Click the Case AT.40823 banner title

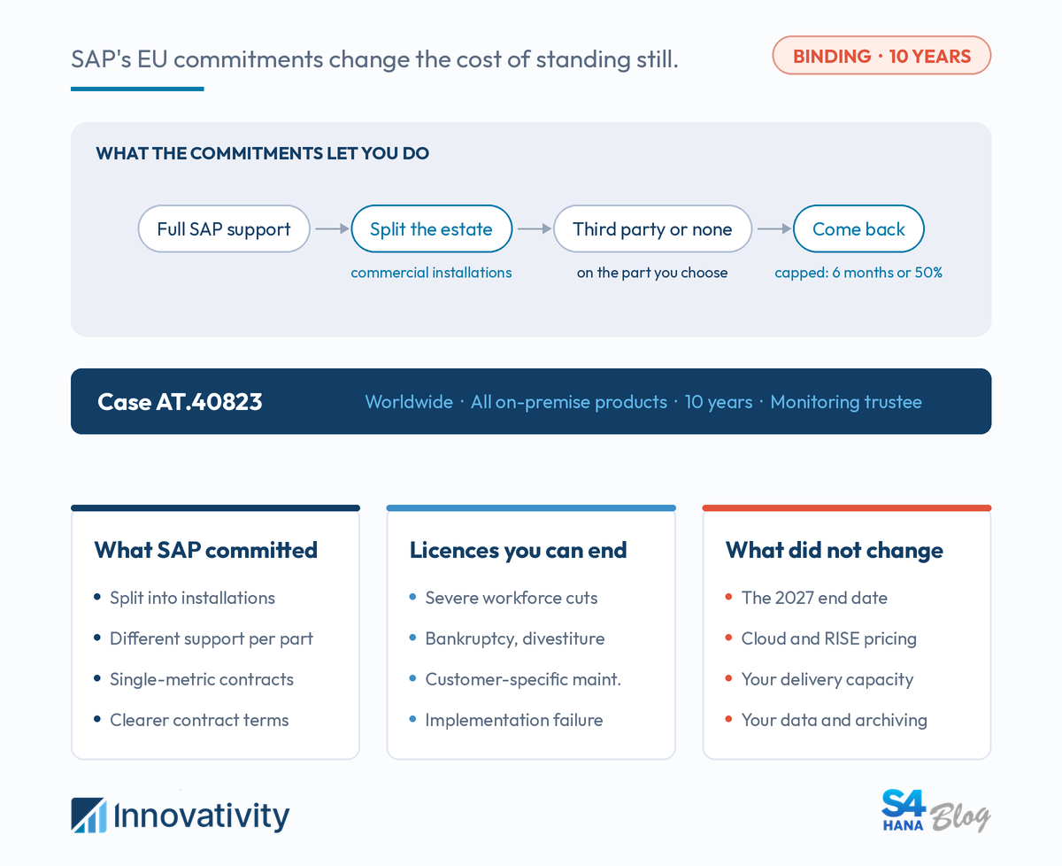click(180, 402)
